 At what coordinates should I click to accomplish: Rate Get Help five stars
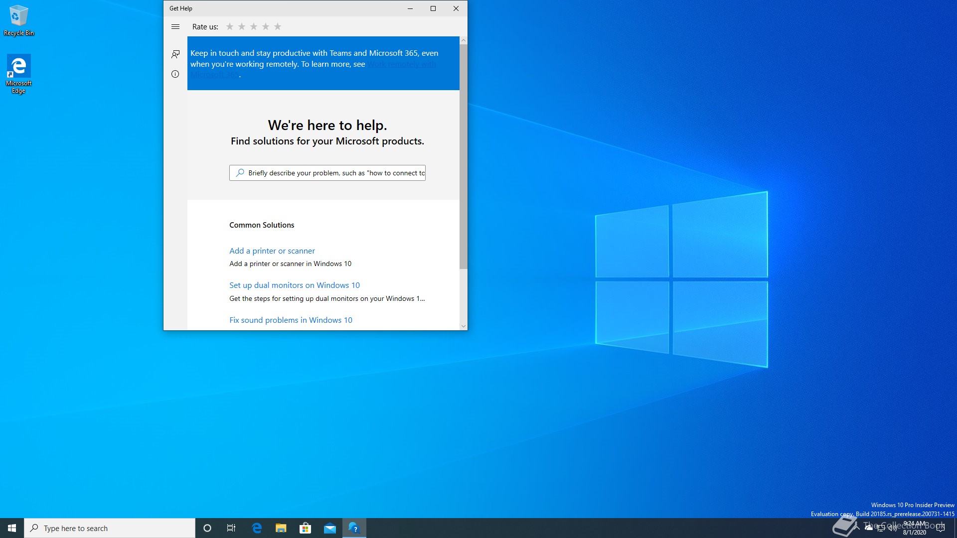[278, 26]
